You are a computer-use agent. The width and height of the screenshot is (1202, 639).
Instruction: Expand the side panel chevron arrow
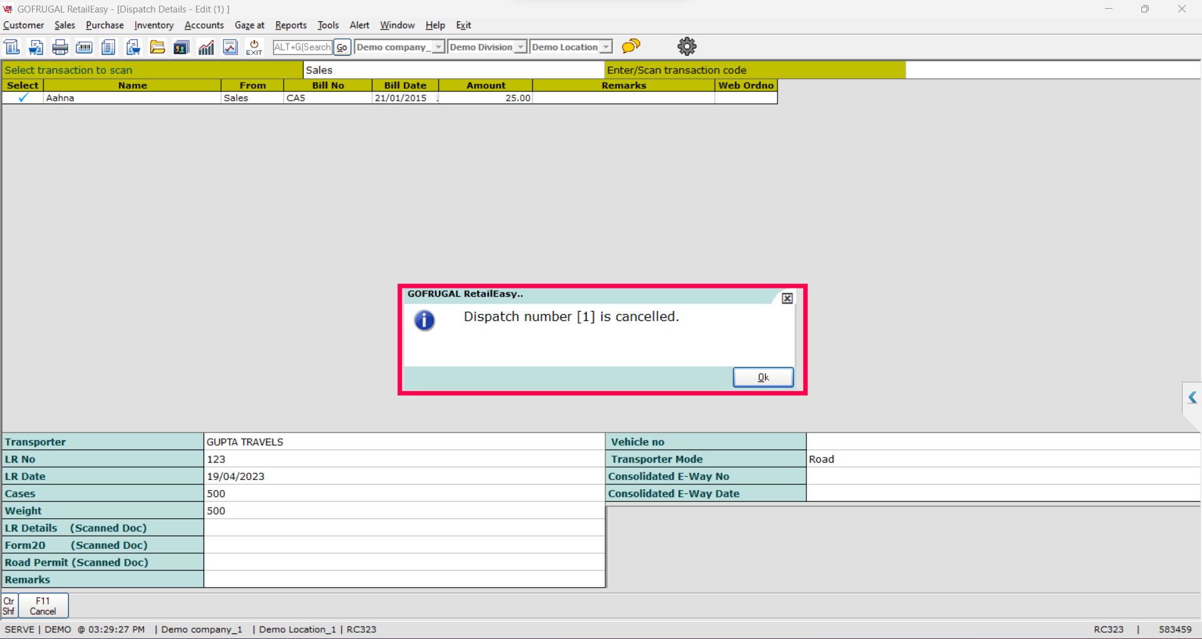(1192, 397)
